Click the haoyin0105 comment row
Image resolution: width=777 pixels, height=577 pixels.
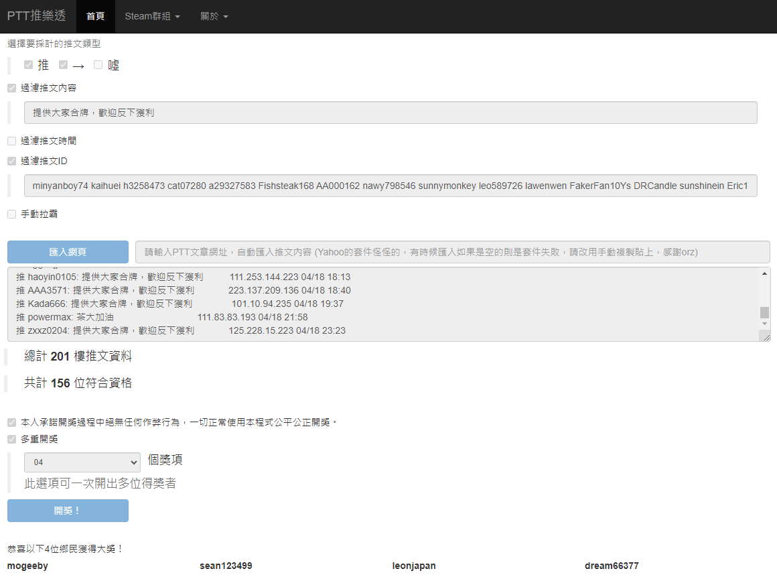tap(183, 277)
